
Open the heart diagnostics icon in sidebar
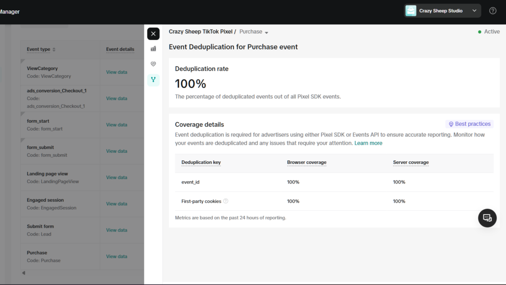click(x=153, y=64)
